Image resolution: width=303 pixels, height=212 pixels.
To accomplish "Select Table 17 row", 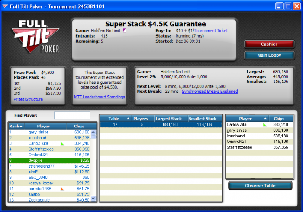I will tap(161, 125).
